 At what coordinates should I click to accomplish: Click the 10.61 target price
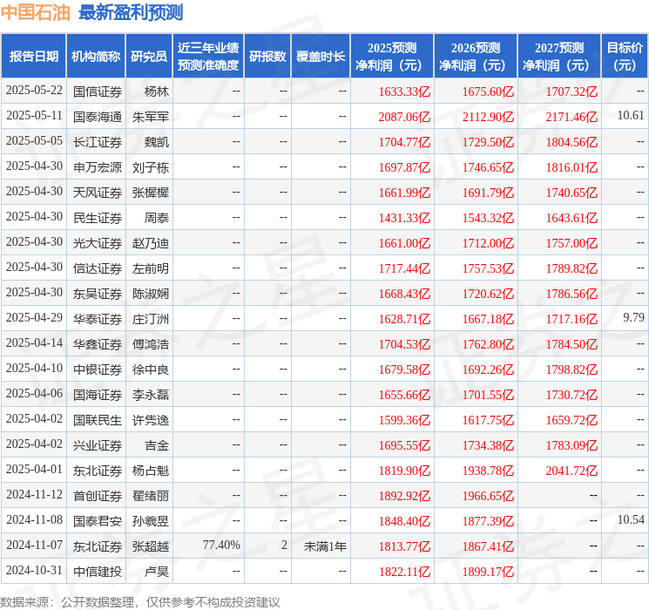click(631, 115)
